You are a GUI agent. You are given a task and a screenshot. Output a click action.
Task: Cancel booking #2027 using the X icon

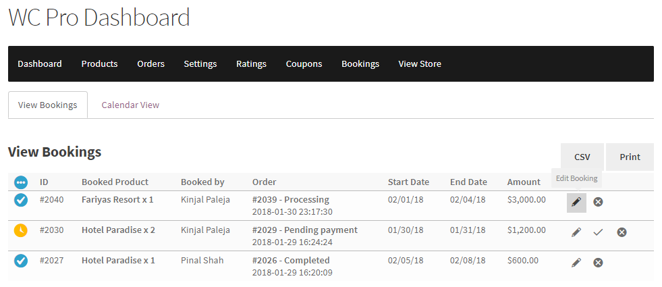[x=598, y=263]
